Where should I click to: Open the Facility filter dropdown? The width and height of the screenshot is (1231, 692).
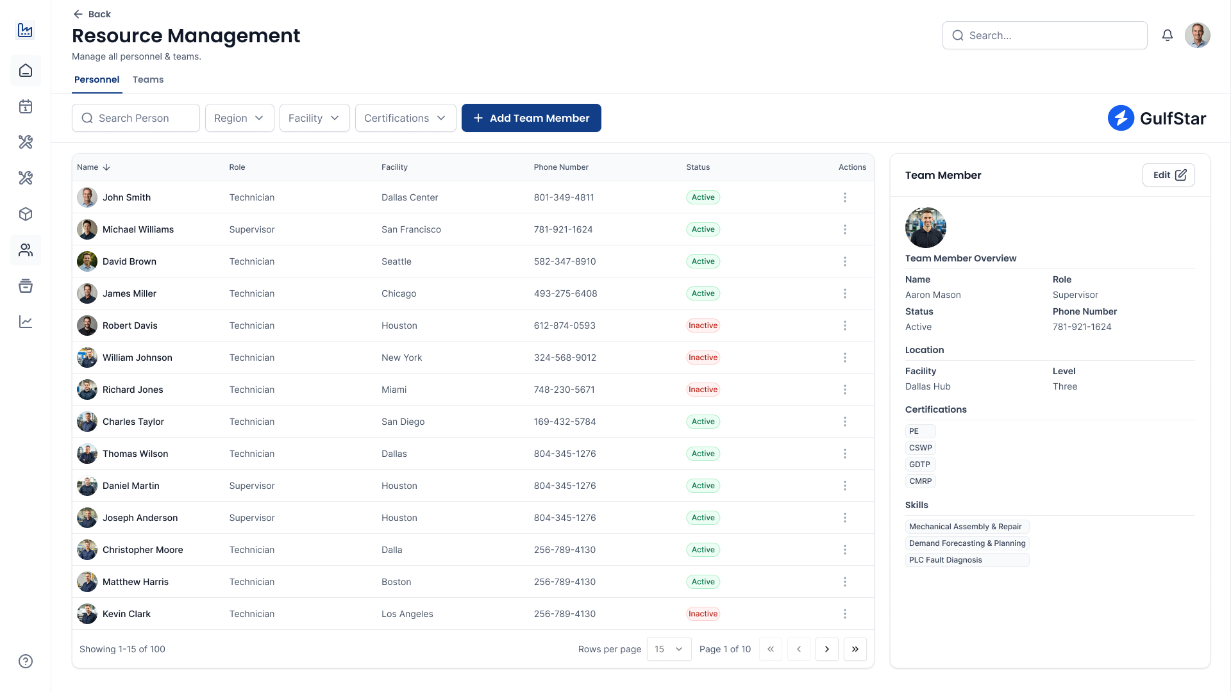point(314,118)
